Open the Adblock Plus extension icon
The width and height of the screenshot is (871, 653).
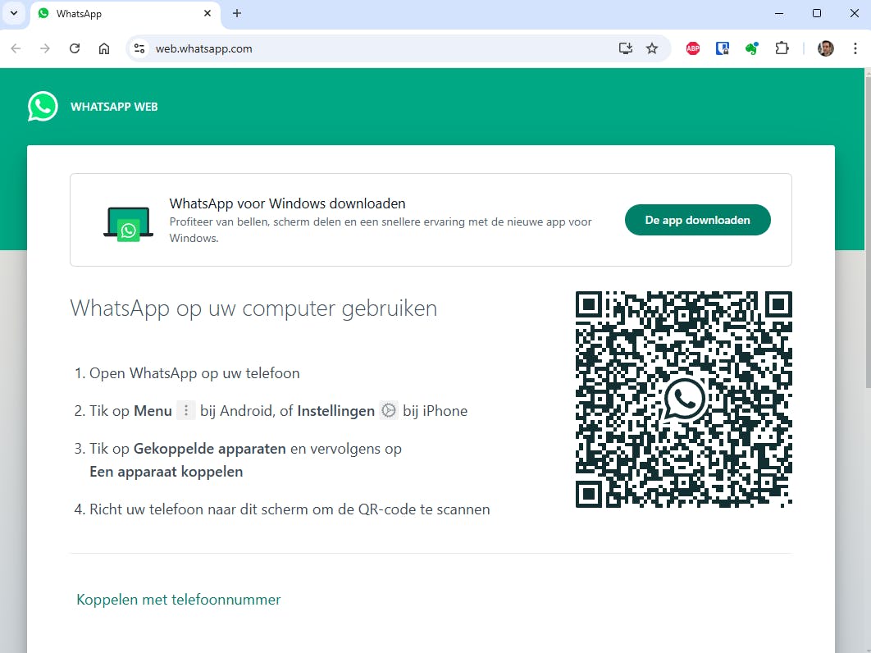point(693,49)
